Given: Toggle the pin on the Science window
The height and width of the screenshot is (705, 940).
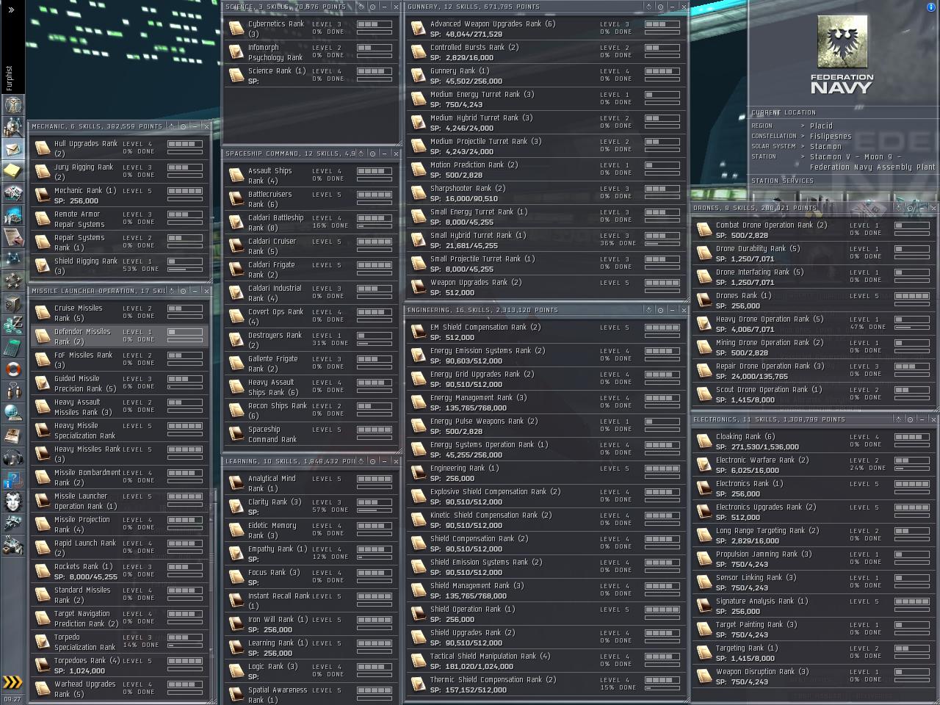Looking at the screenshot, I should point(361,7).
